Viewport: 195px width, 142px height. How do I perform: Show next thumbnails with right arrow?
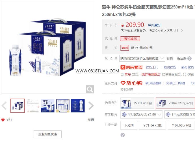(91, 106)
